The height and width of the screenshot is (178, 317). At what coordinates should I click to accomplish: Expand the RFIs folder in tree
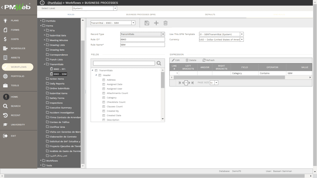click(45, 30)
